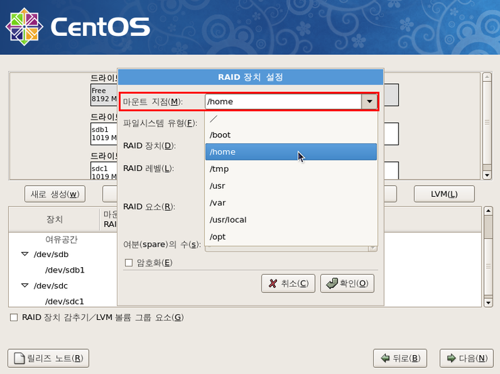Click the mount point text field
The image size is (500, 374).
282,101
